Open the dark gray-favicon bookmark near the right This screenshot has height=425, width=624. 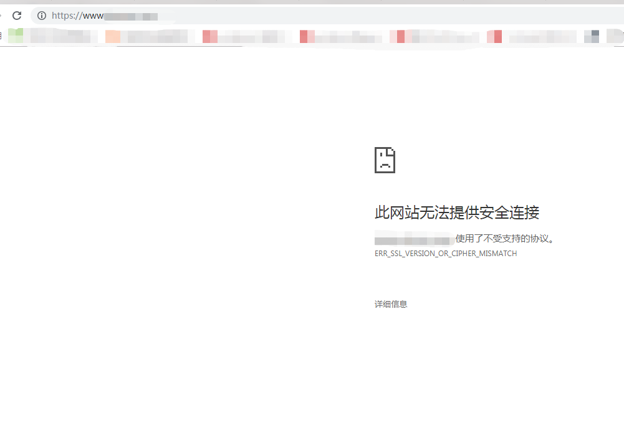593,36
